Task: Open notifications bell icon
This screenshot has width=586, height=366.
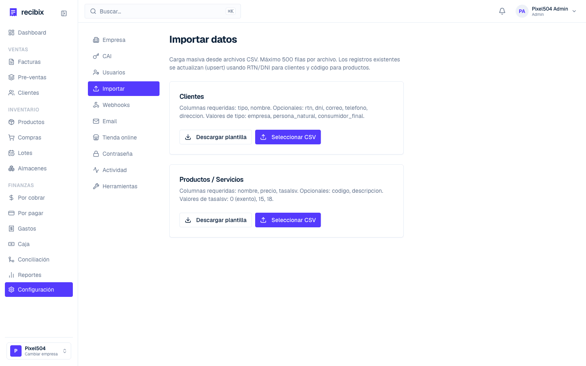Action: point(502,11)
